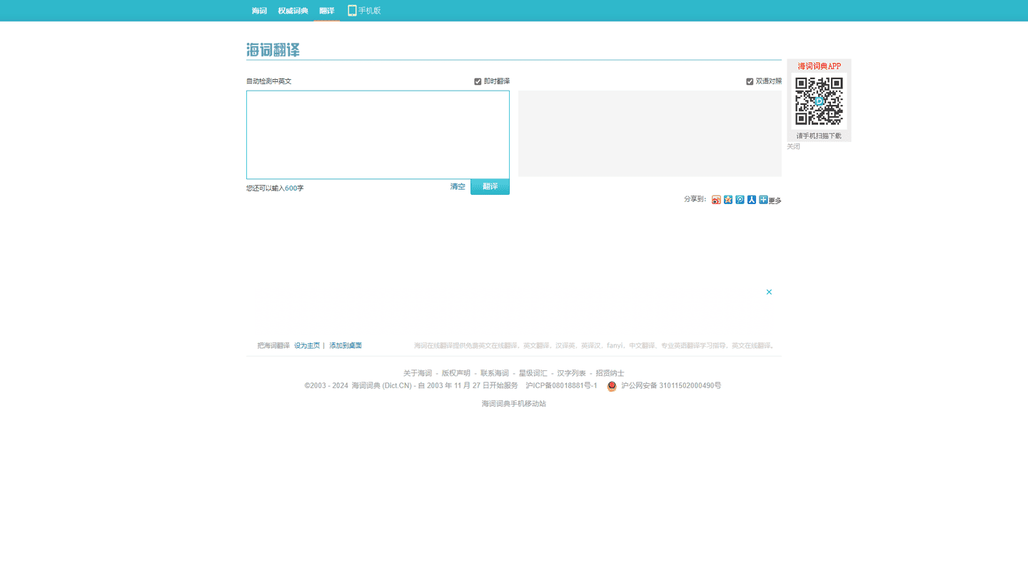Image resolution: width=1028 pixels, height=578 pixels.
Task: Share to Renren icon
Action: coord(752,200)
